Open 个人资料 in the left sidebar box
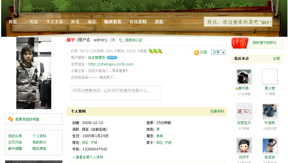The image size is (288, 163). (x=39, y=136)
